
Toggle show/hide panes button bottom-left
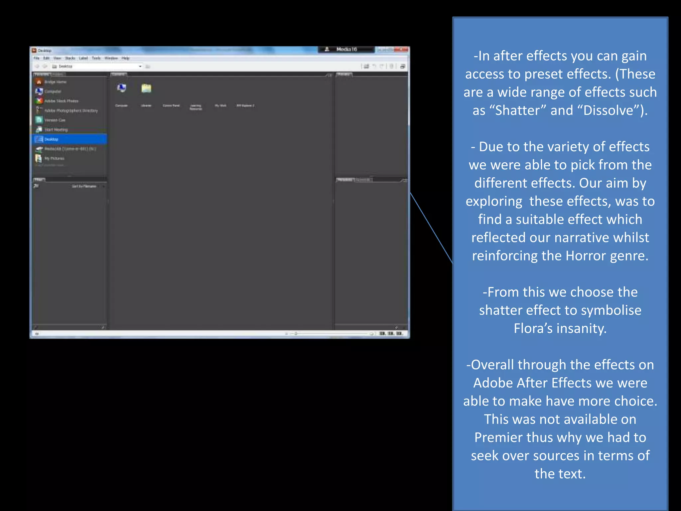[x=37, y=333]
